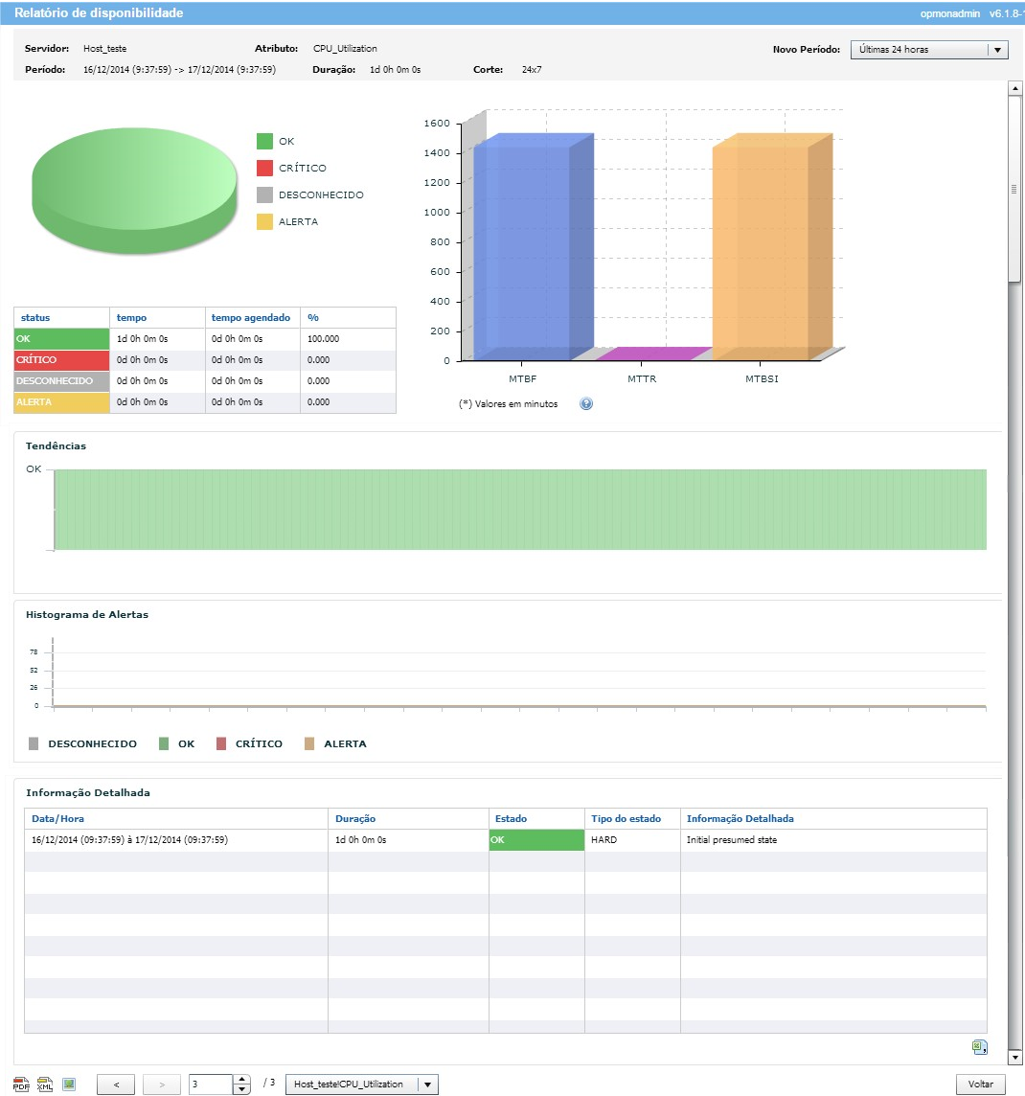Open the help icon beside Valores em minutos
The width and height of the screenshot is (1025, 1096).
coord(586,404)
